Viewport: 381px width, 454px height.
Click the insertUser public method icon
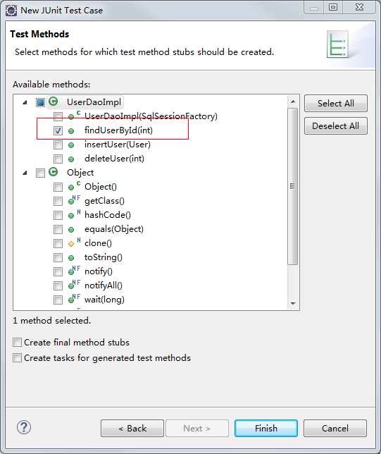click(x=71, y=145)
